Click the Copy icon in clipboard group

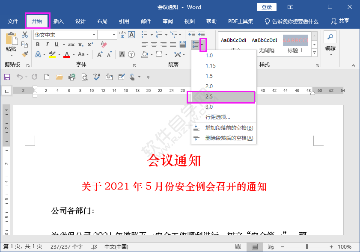[x=24, y=44]
